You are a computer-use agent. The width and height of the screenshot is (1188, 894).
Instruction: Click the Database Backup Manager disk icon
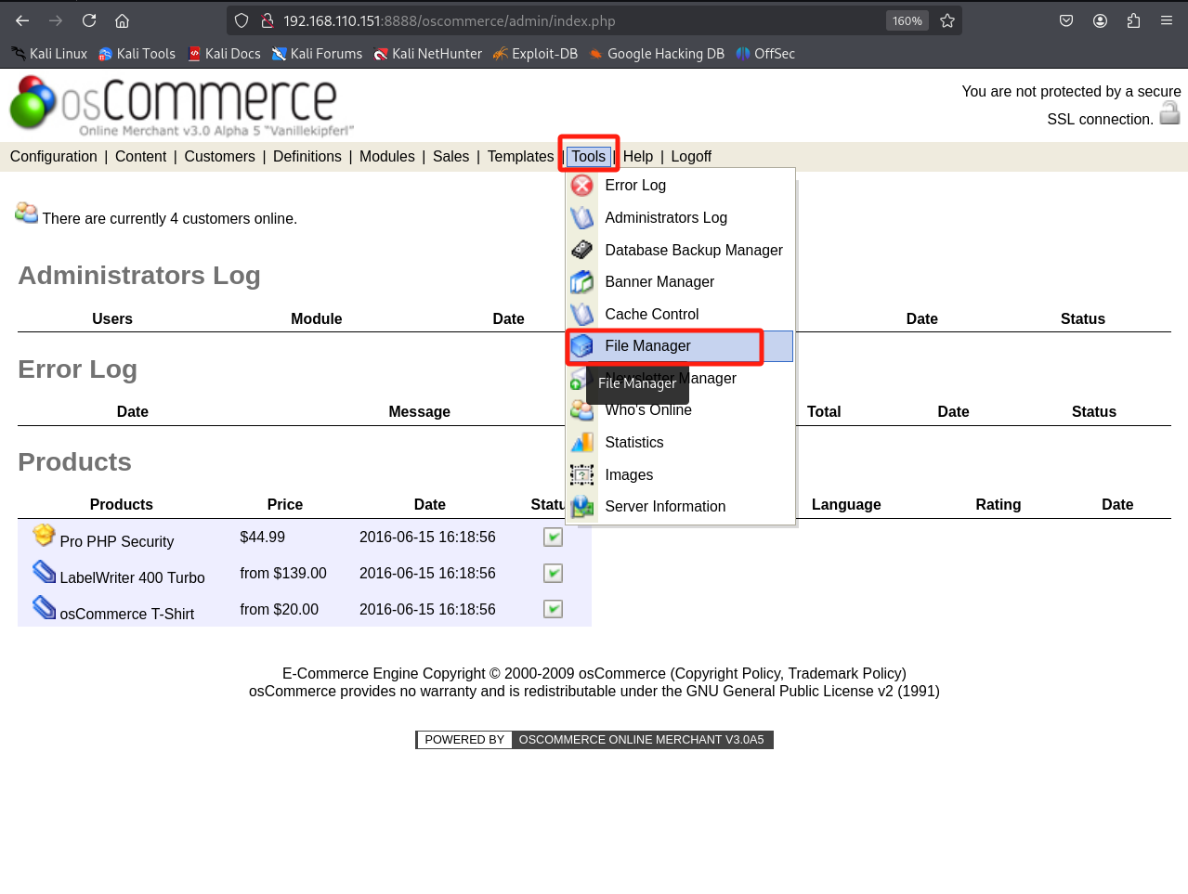[x=581, y=250]
